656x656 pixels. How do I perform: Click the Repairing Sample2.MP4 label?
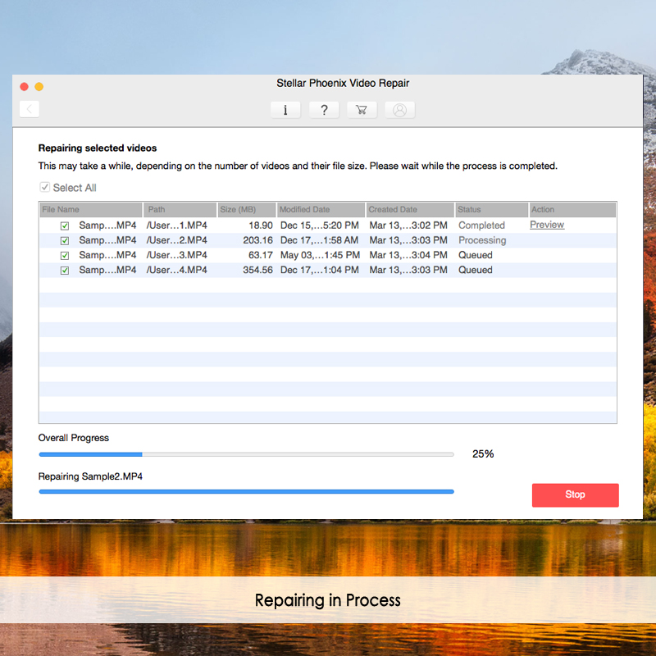(x=90, y=476)
